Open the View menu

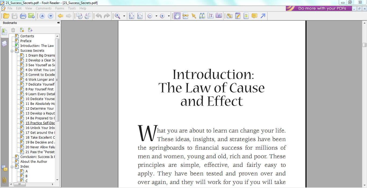point(28,8)
